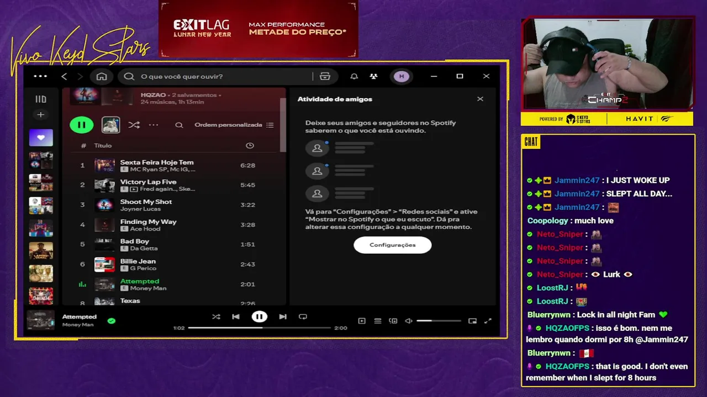This screenshot has width=707, height=397.
Task: Search within the playlist magnifier
Action: pyautogui.click(x=179, y=125)
